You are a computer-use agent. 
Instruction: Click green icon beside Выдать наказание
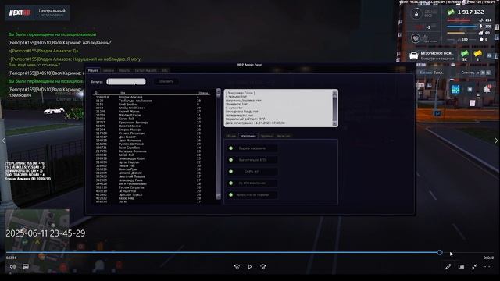pyautogui.click(x=231, y=148)
